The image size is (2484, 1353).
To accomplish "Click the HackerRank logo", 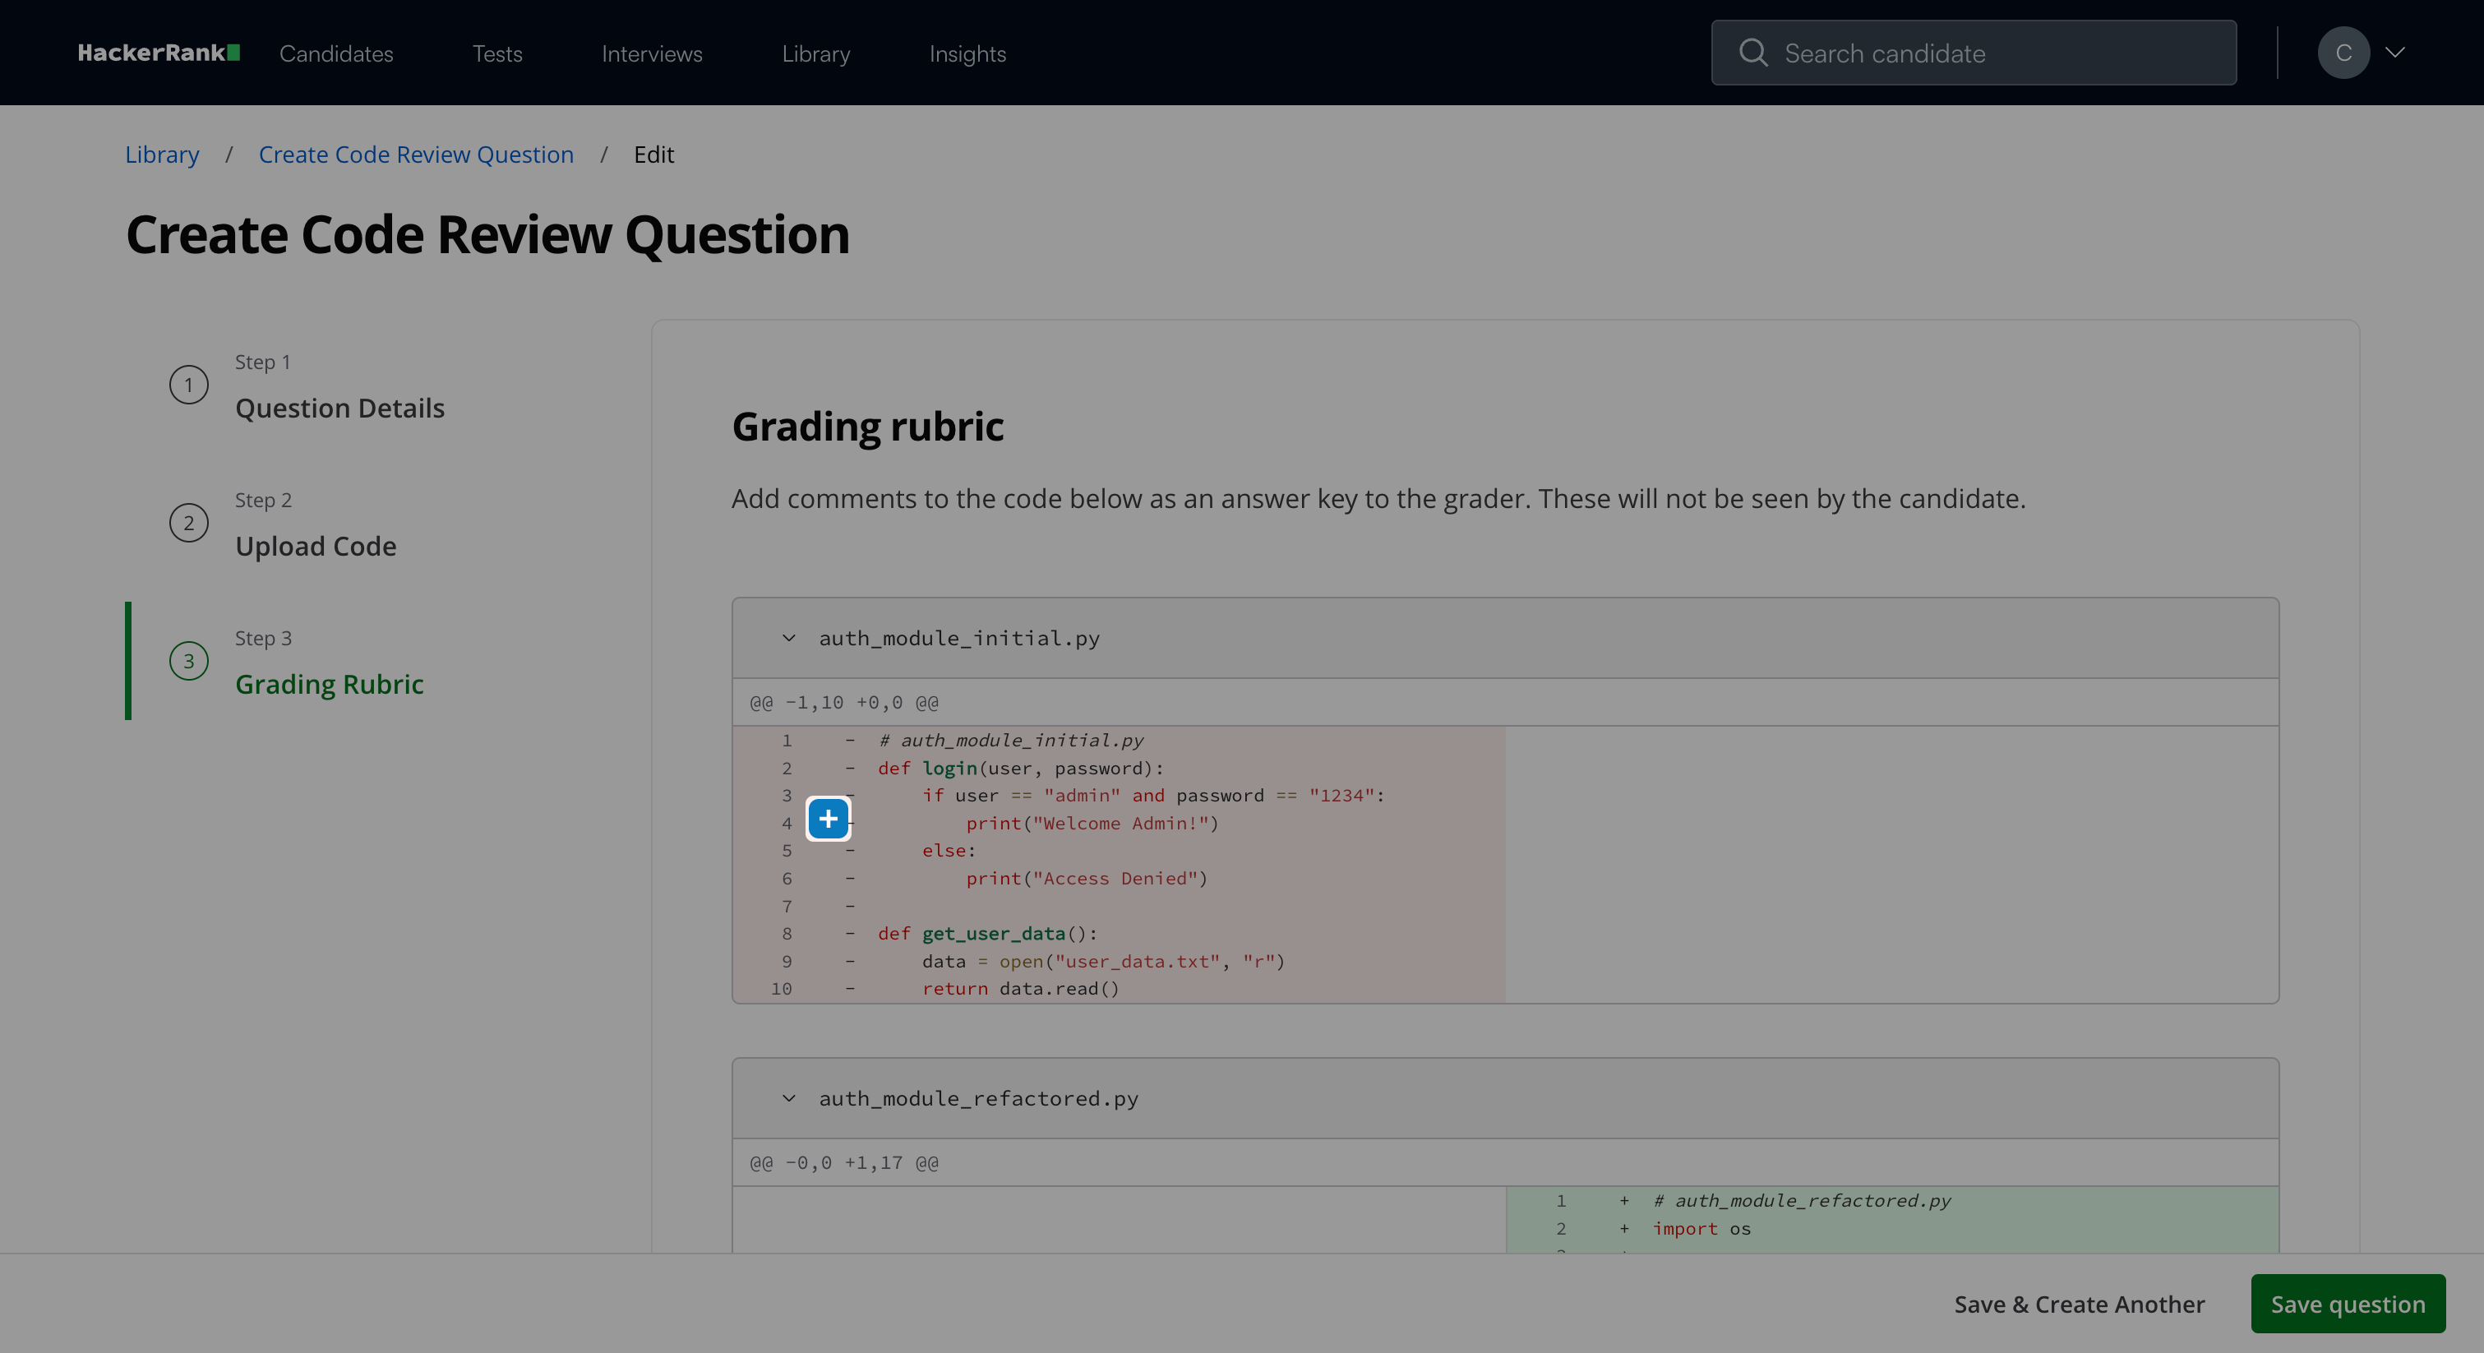I will point(158,53).
